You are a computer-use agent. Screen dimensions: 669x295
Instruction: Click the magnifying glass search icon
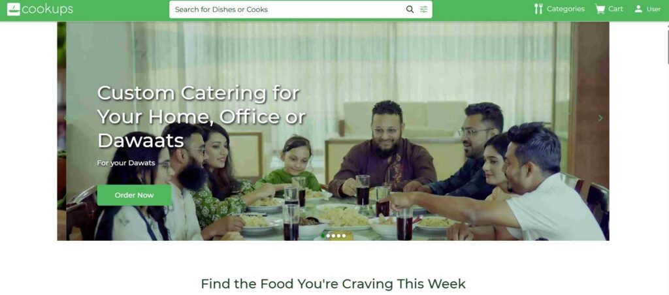[410, 9]
